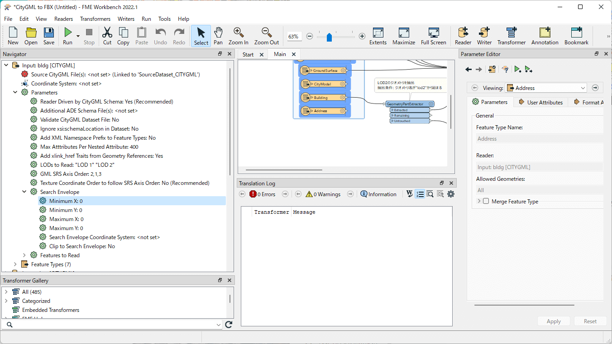The image size is (612, 344).
Task: Click the Parameter Editor forward arrow
Action: point(479,69)
